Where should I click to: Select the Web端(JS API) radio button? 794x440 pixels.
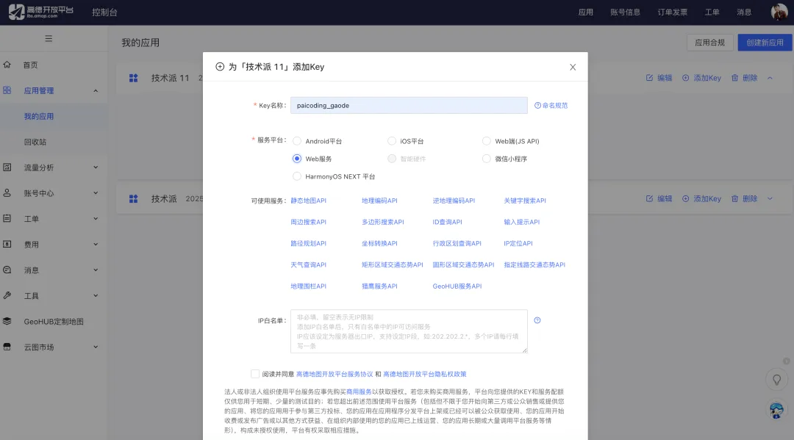click(x=486, y=141)
